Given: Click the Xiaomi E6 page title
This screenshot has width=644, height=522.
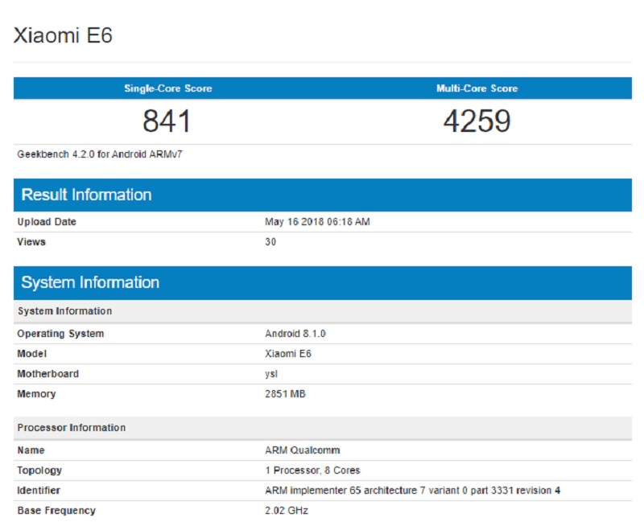Looking at the screenshot, I should [x=63, y=35].
